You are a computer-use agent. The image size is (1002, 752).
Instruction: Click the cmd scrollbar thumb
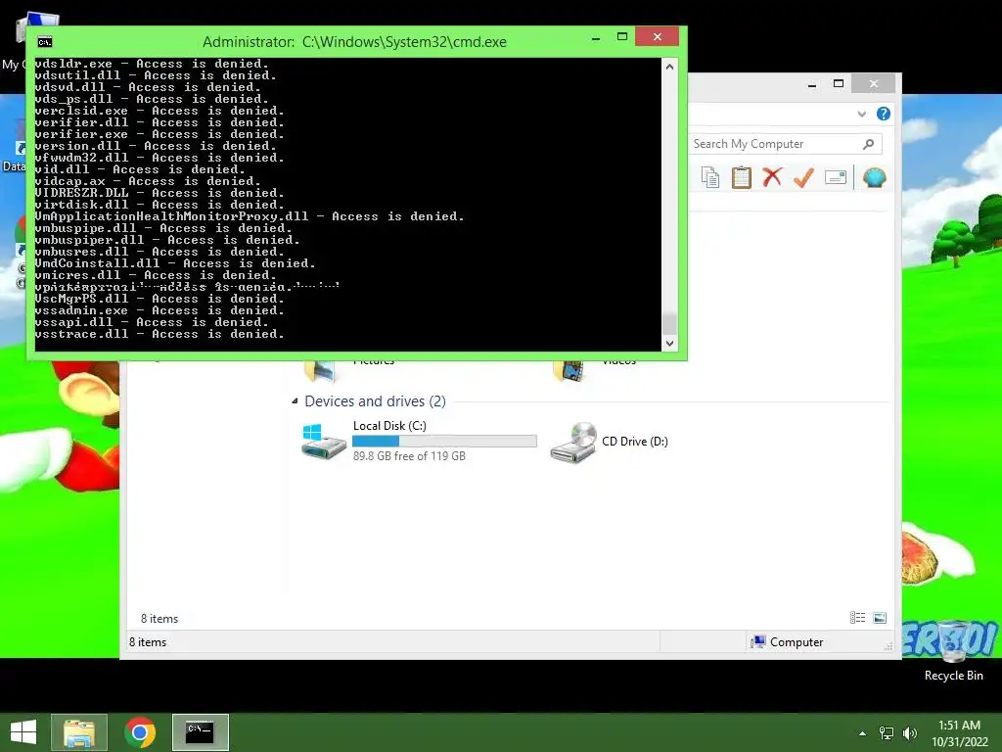click(x=669, y=323)
